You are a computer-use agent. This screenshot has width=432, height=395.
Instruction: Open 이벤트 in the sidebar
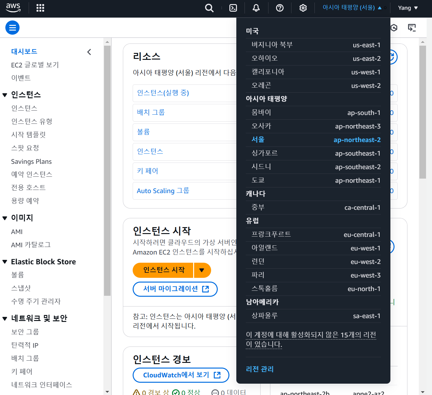tap(21, 78)
